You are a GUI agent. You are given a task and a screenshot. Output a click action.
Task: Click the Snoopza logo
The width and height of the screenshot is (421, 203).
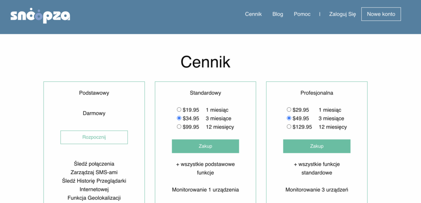point(40,16)
